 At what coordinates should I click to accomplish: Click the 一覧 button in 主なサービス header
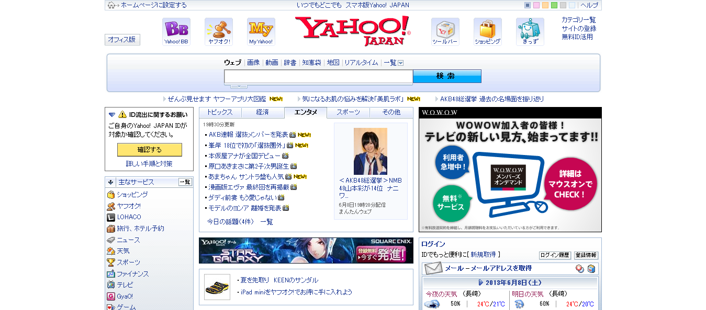tap(185, 182)
